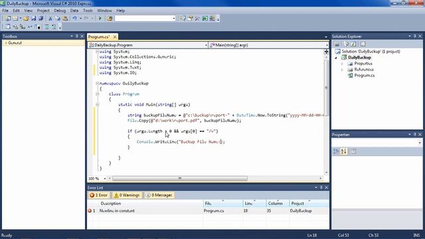Screen dimensions: 425x239
Task: Open the File menu
Action: [5, 11]
